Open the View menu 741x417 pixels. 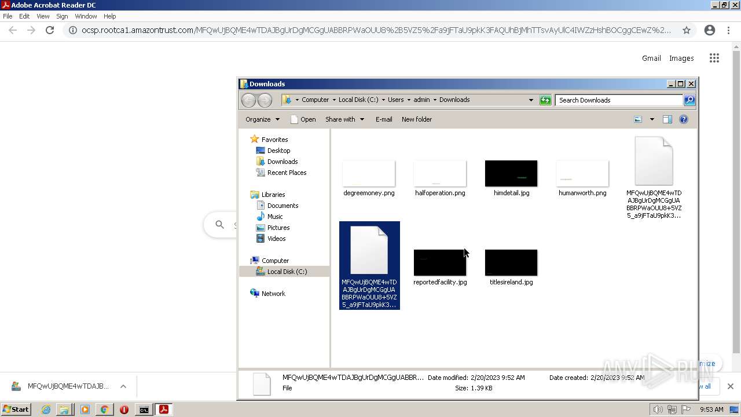(x=43, y=16)
